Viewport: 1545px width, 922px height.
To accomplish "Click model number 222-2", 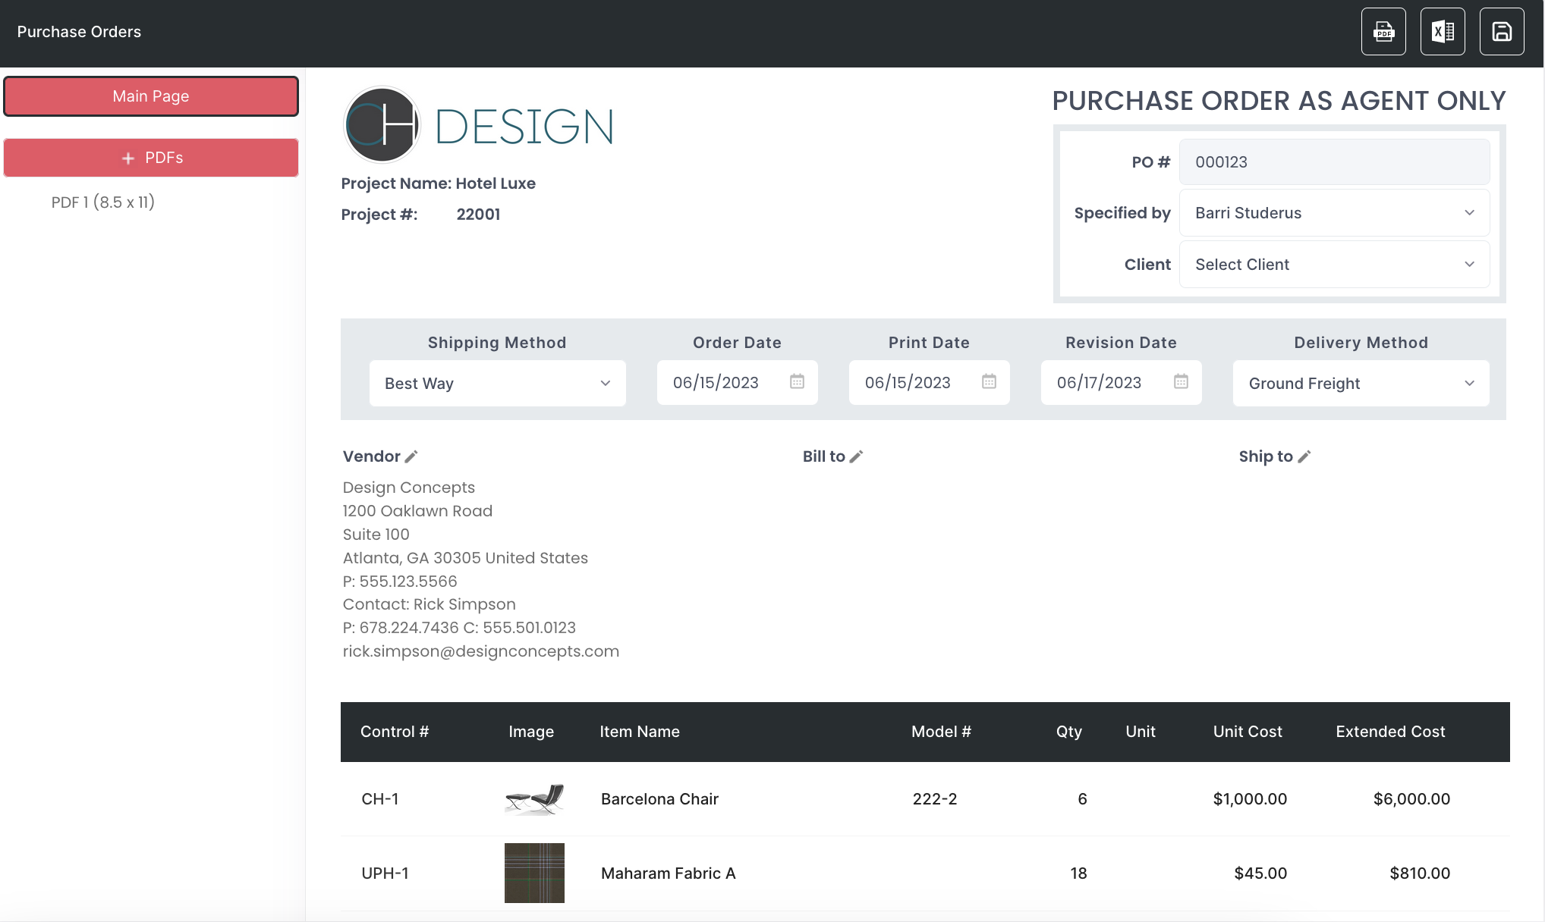I will 935,799.
